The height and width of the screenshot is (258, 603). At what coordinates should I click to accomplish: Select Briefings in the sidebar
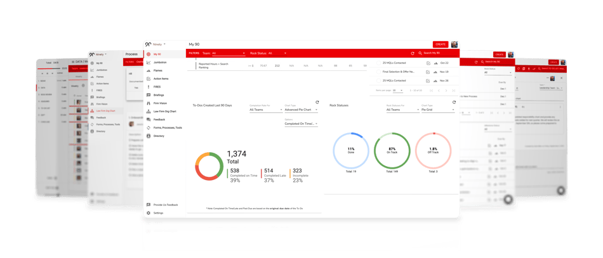click(159, 95)
